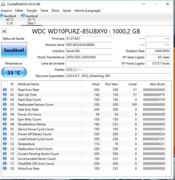Click raw value 000000083DD
This screenshot has height=180, width=175.
154,114
